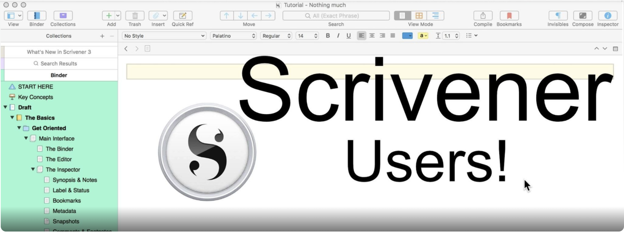624x233 pixels.
Task: Open the Insert dropdown arrow
Action: (x=164, y=16)
